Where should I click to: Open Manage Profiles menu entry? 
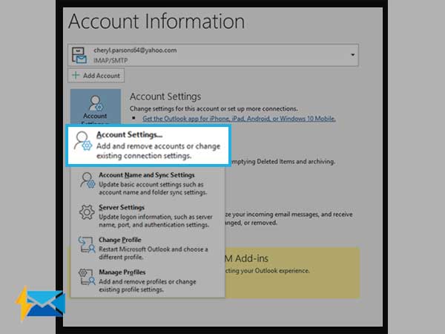[148, 281]
